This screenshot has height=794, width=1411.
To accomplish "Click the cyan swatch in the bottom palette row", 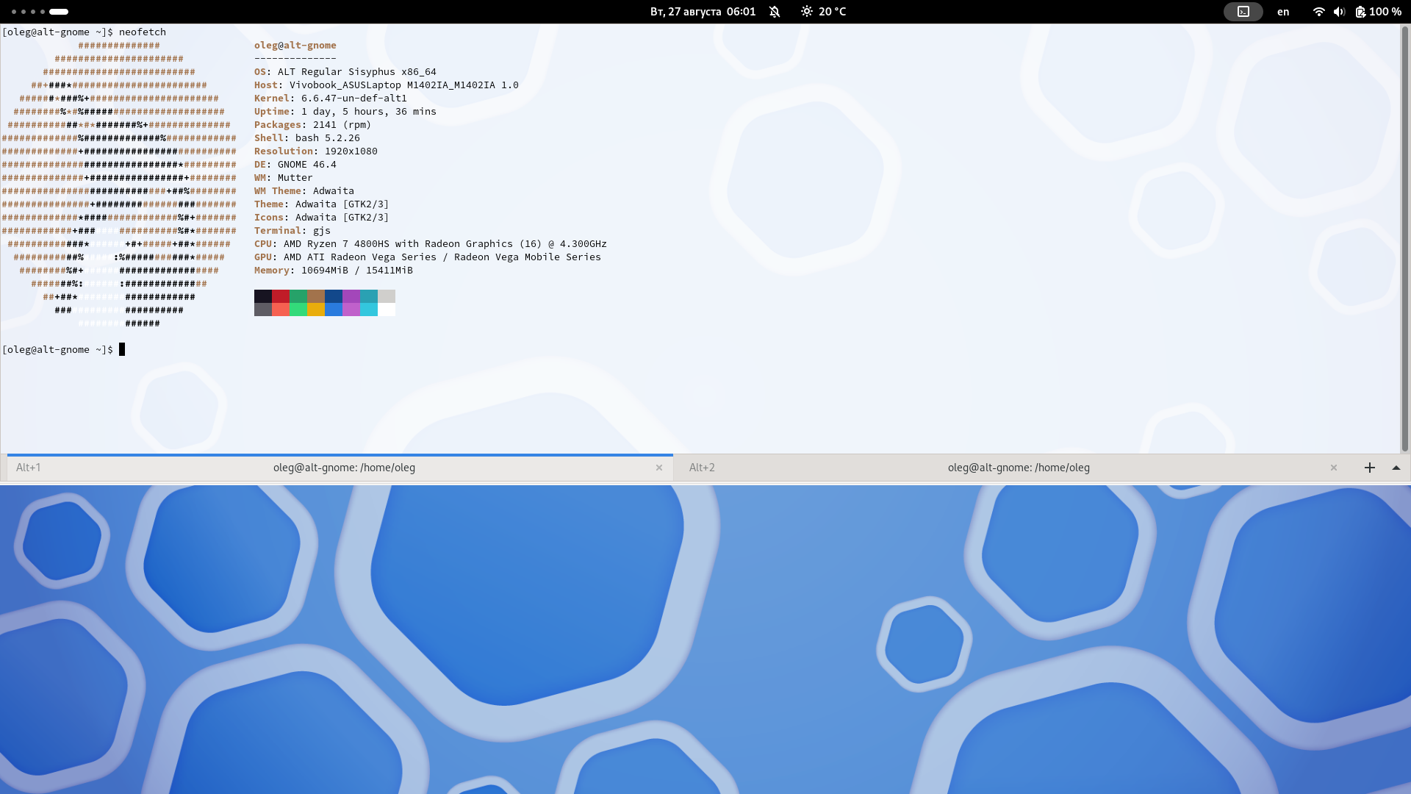I will pyautogui.click(x=369, y=310).
